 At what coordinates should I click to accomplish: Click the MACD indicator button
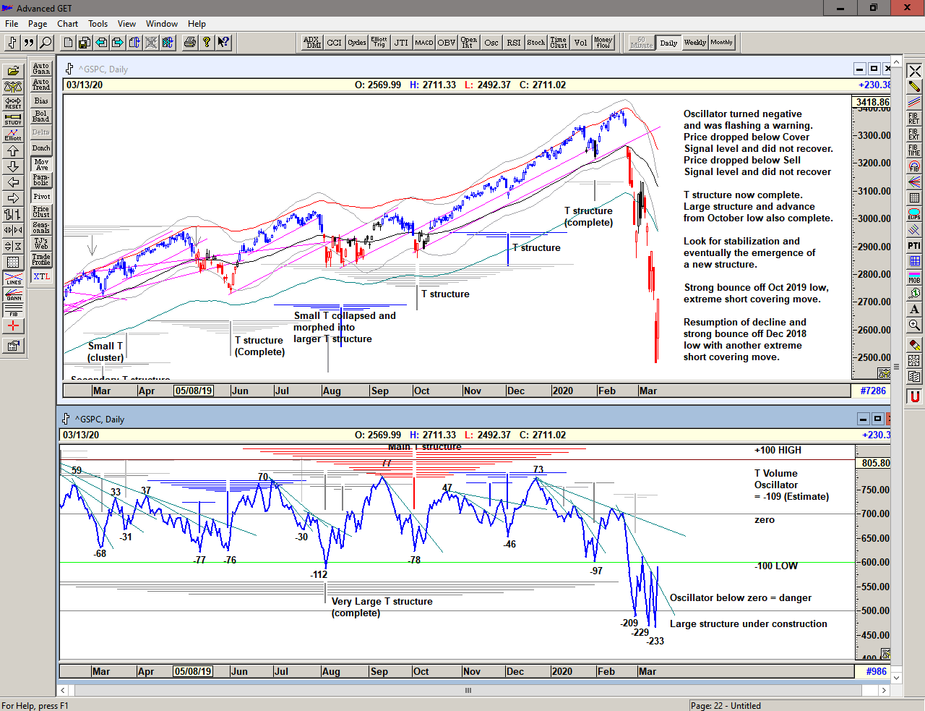pos(424,43)
